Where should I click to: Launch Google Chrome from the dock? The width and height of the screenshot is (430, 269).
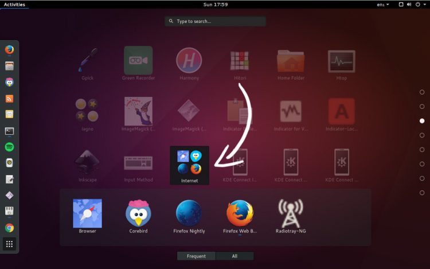pyautogui.click(x=9, y=228)
